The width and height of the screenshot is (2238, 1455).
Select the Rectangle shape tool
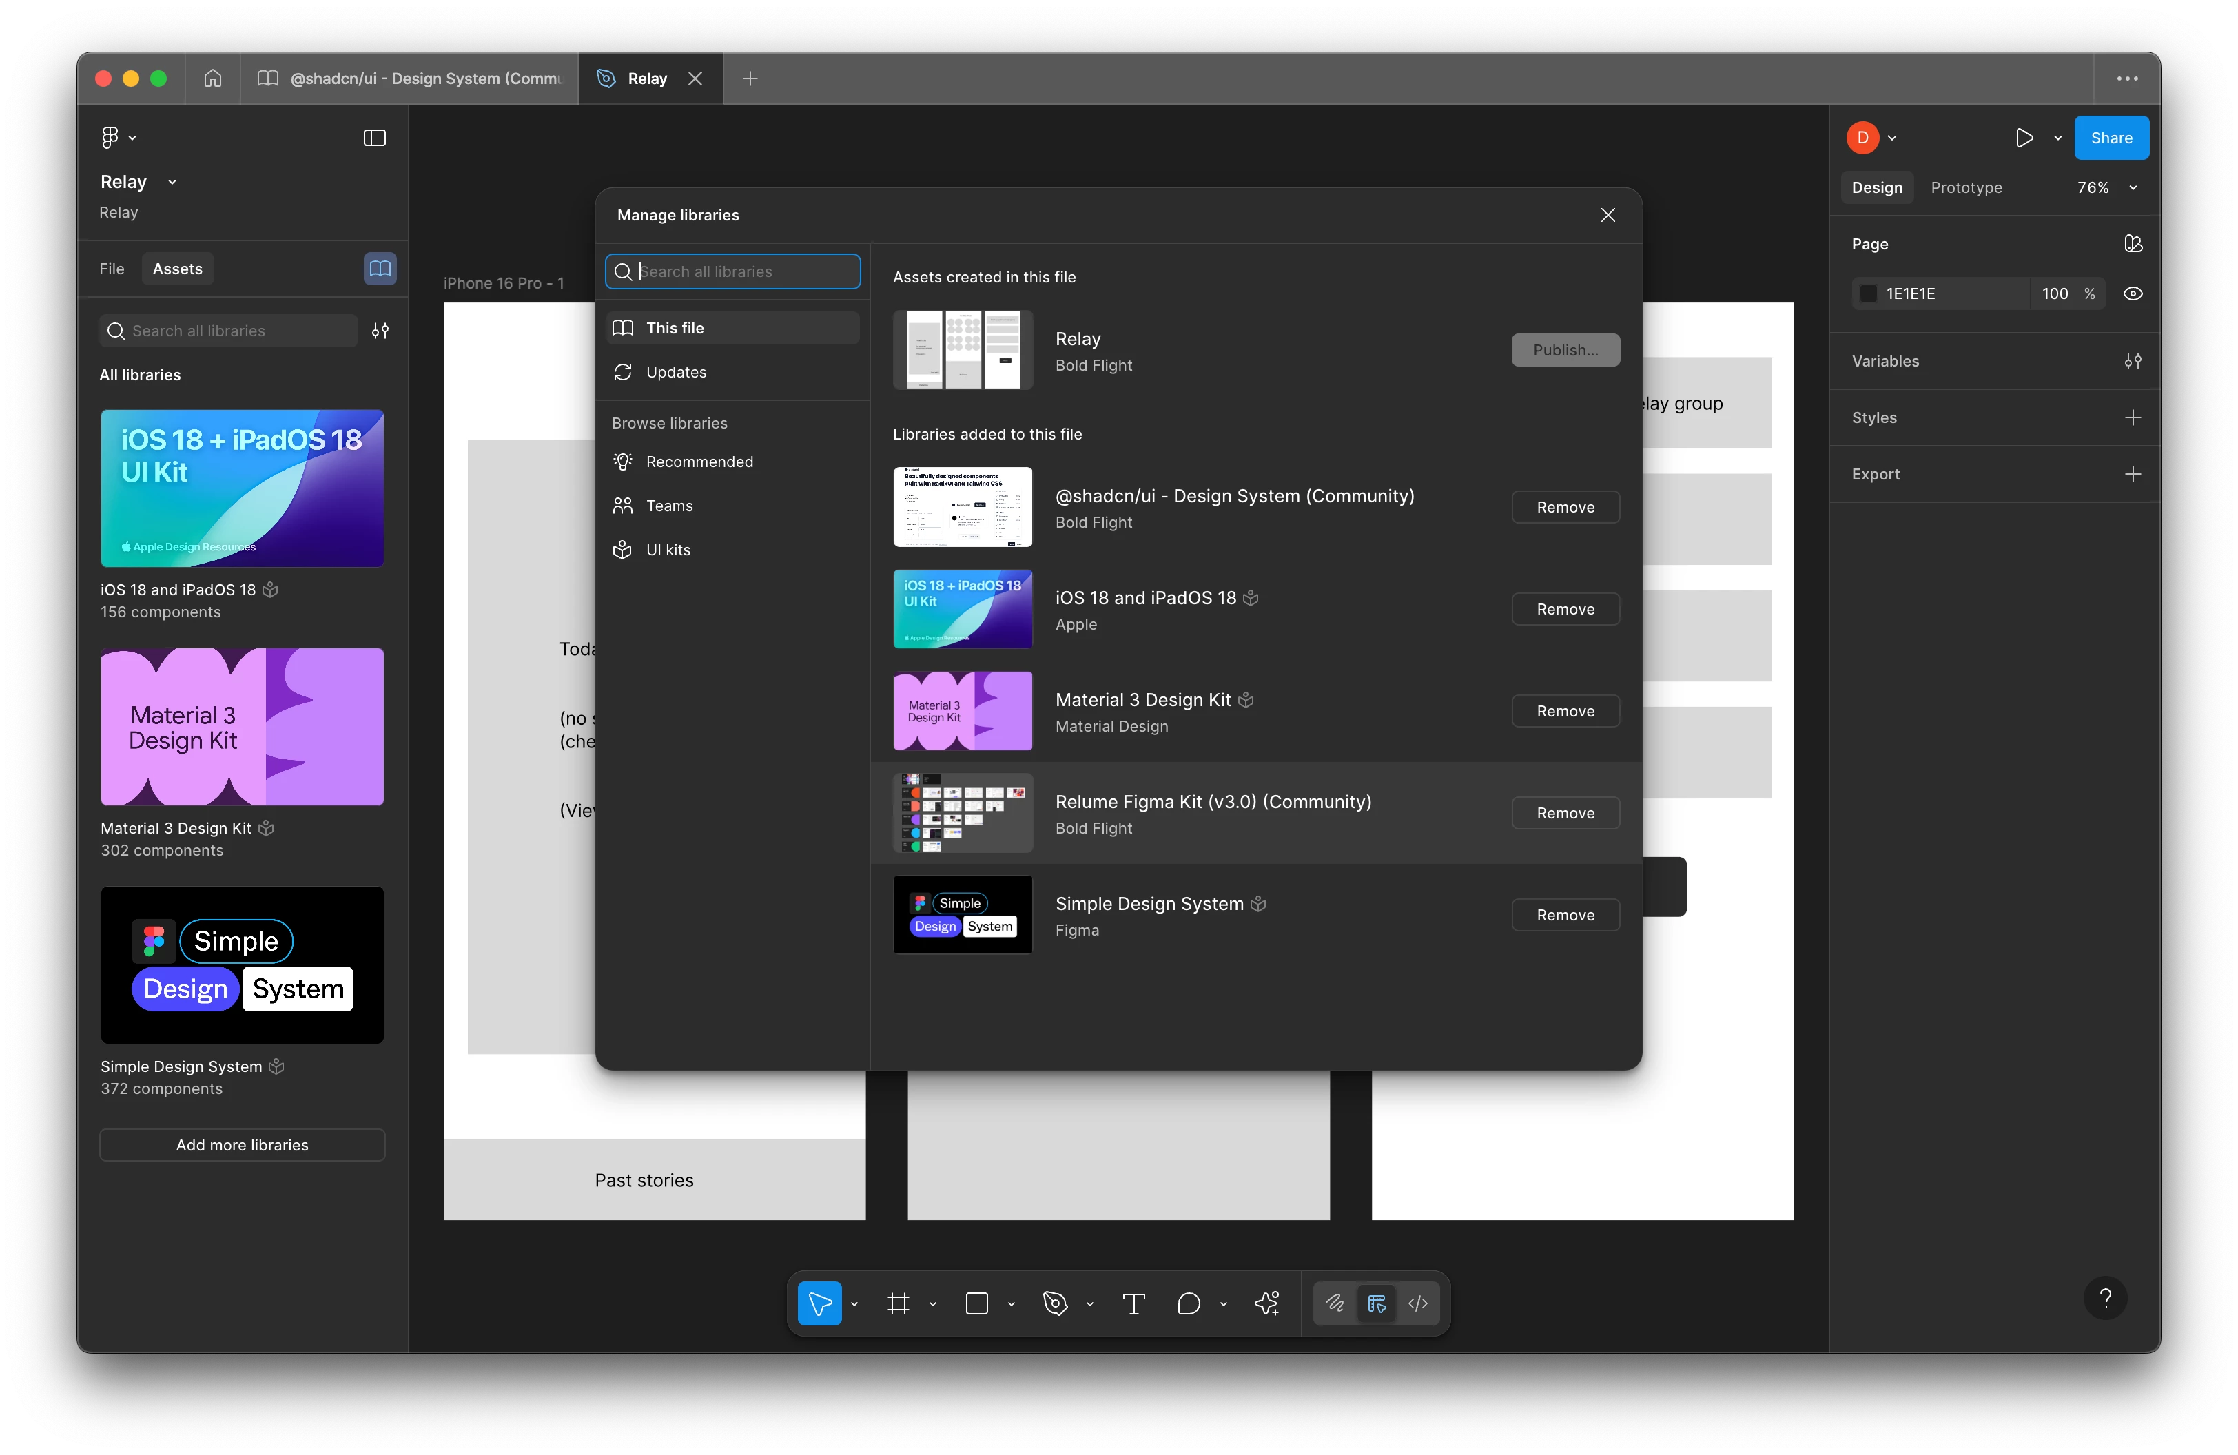coord(977,1303)
